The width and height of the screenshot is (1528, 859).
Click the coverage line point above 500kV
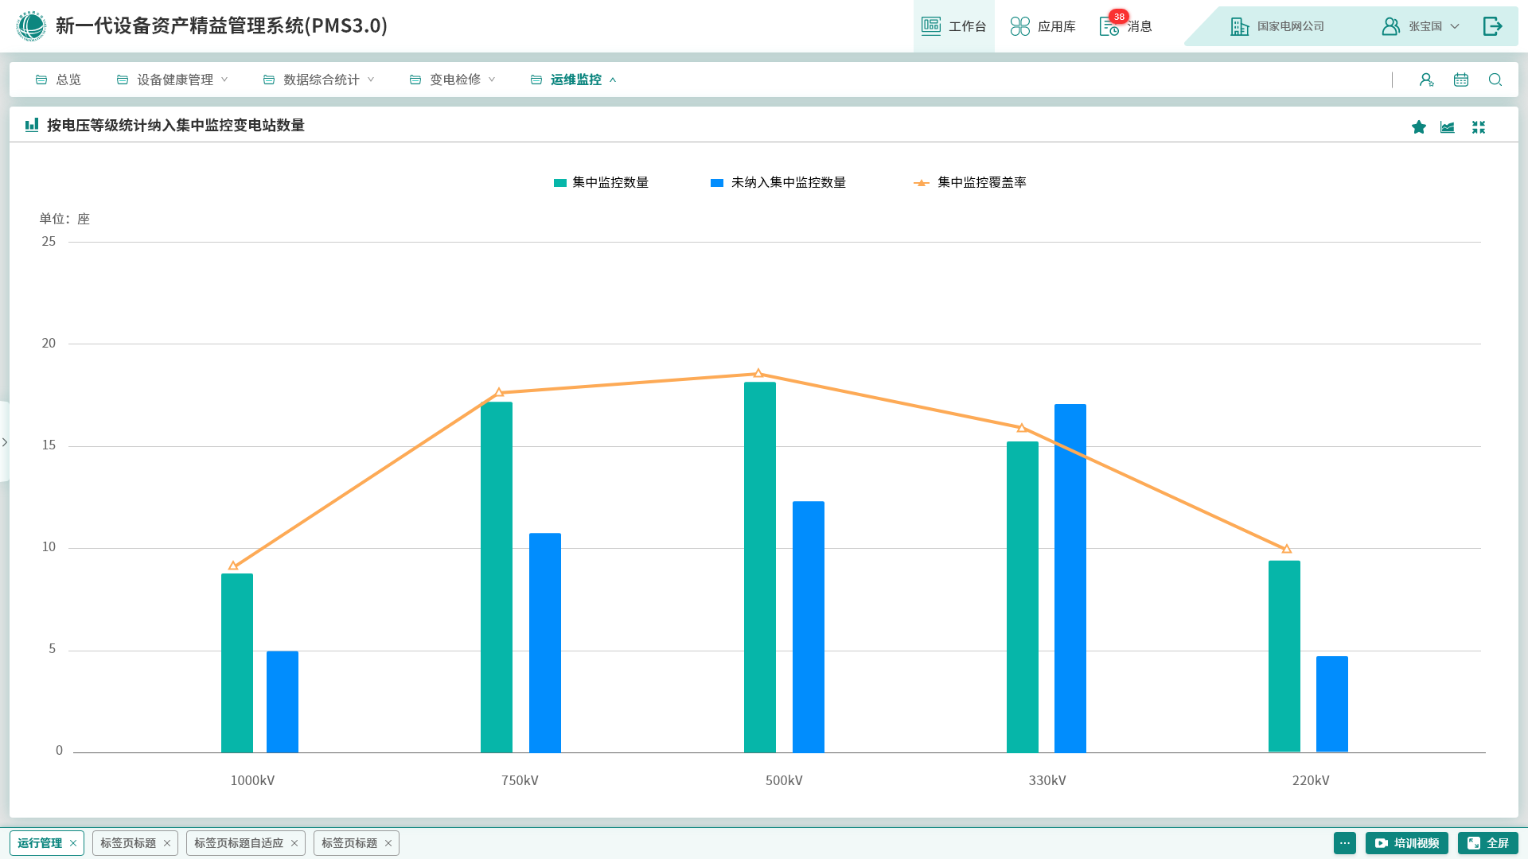coord(758,373)
